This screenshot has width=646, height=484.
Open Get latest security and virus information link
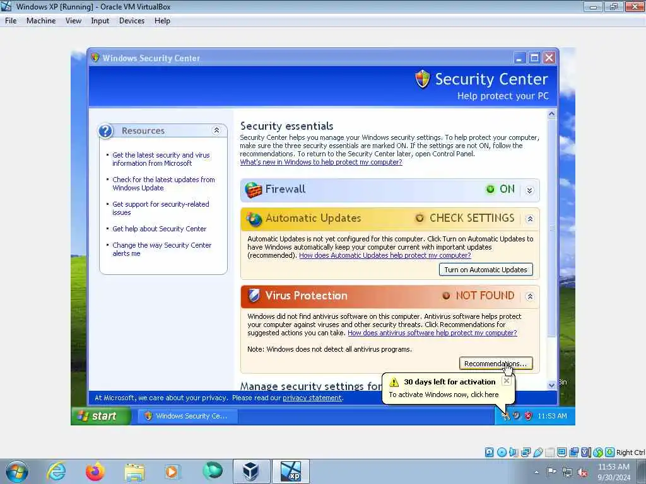[x=161, y=159]
